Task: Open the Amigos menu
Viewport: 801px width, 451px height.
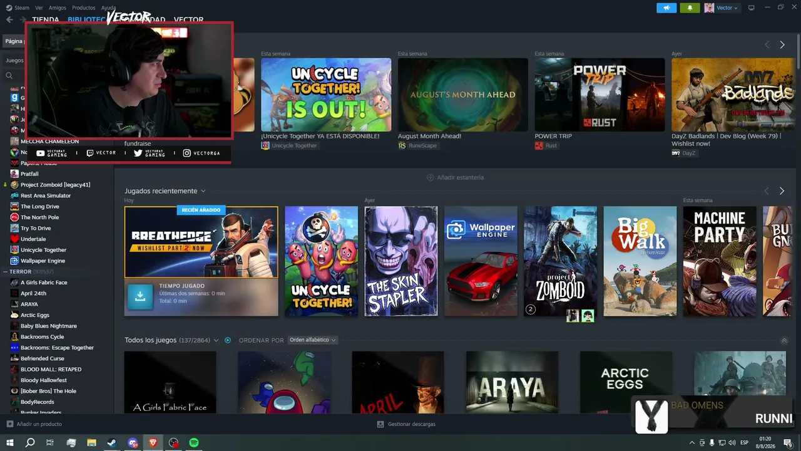Action: click(58, 8)
